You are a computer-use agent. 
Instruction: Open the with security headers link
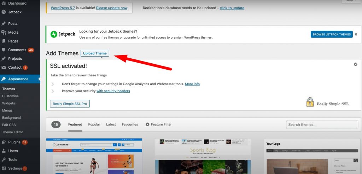(x=113, y=91)
